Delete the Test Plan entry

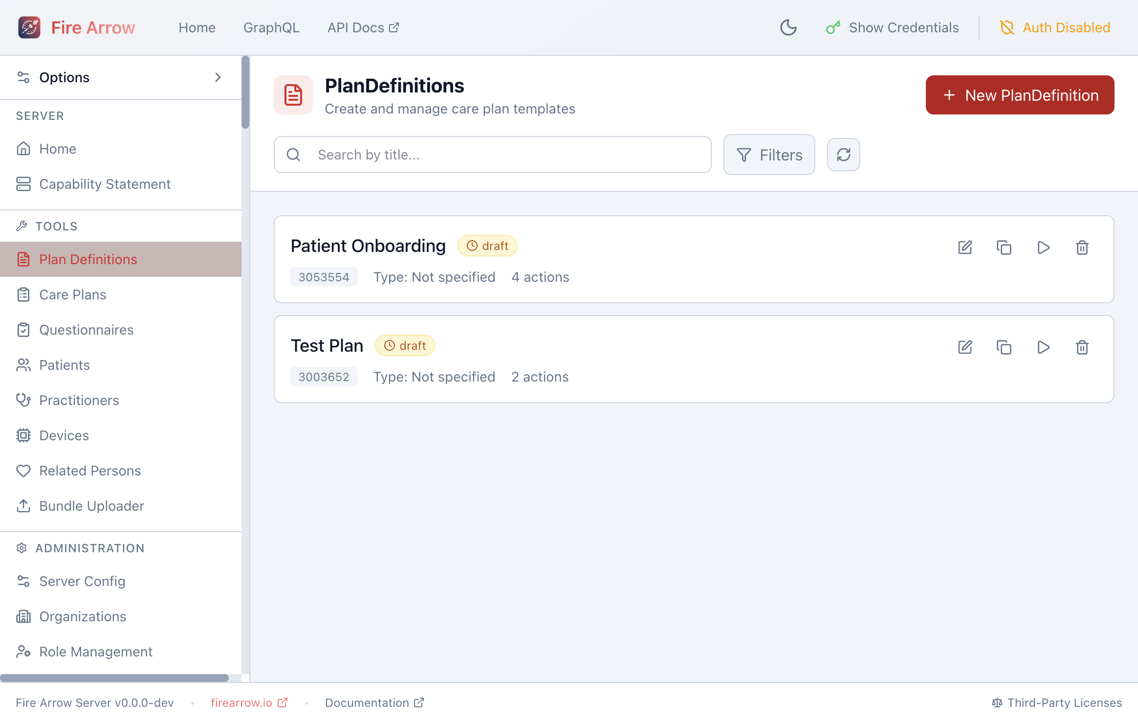tap(1082, 347)
